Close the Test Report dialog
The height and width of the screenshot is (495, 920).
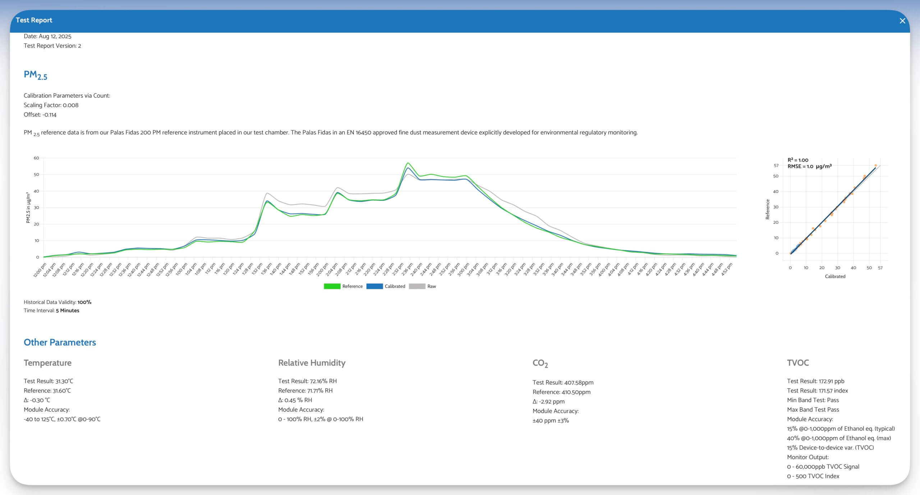tap(902, 20)
